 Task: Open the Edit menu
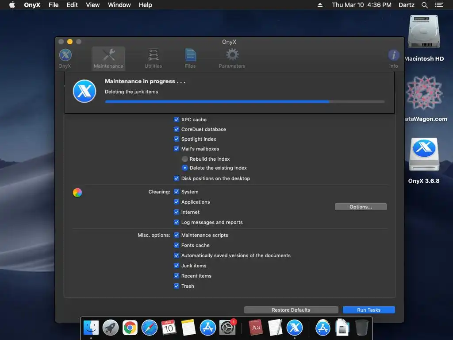coord(72,5)
